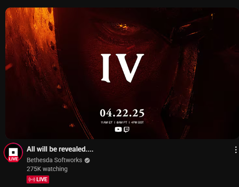The width and height of the screenshot is (239, 187).
Task: Click the YouTube logo in the thumbnail
Action: click(118, 129)
